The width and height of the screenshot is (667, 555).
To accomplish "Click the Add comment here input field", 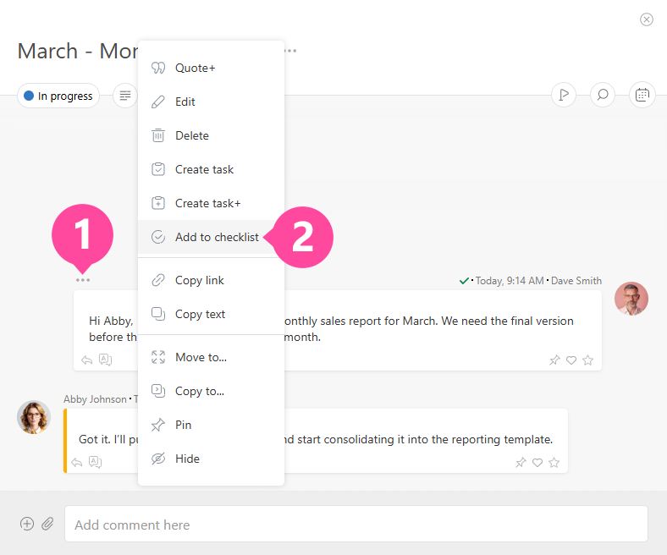I will click(356, 525).
